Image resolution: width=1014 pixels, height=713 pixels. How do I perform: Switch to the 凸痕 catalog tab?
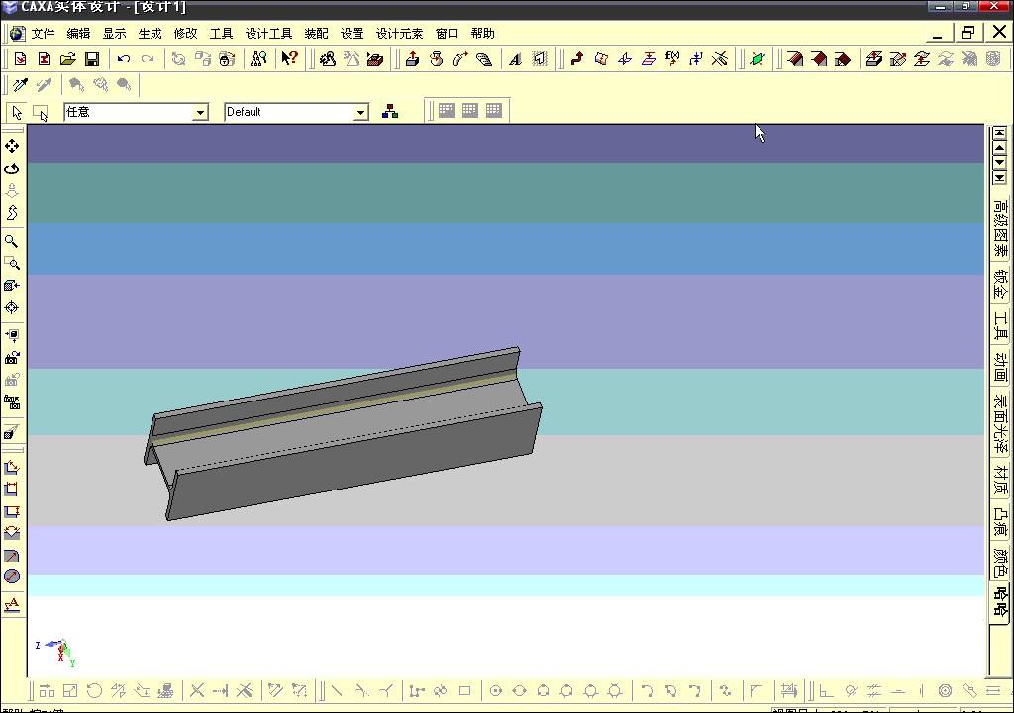(1000, 522)
